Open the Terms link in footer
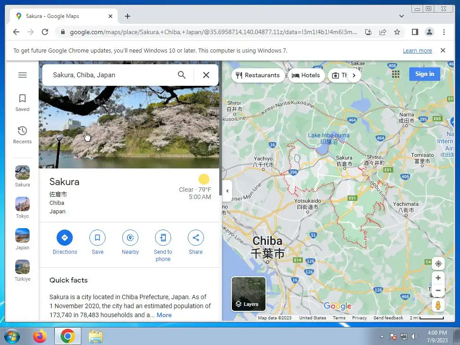Screen dimensions: 460x345 point(339,318)
